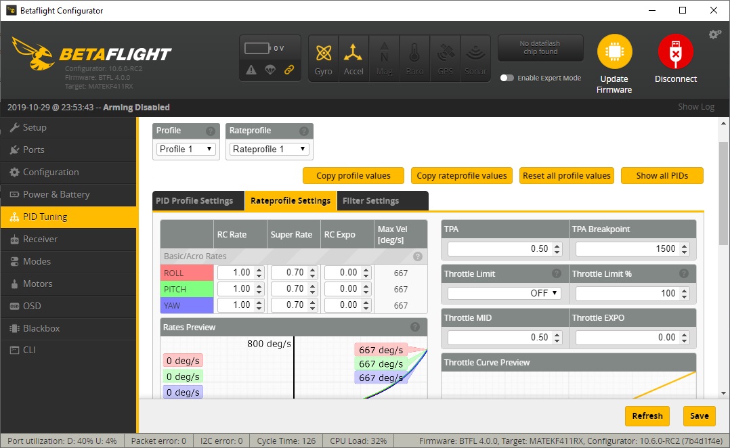The width and height of the screenshot is (730, 448).
Task: Click the PITCH RC Rate field
Action: [x=241, y=289]
